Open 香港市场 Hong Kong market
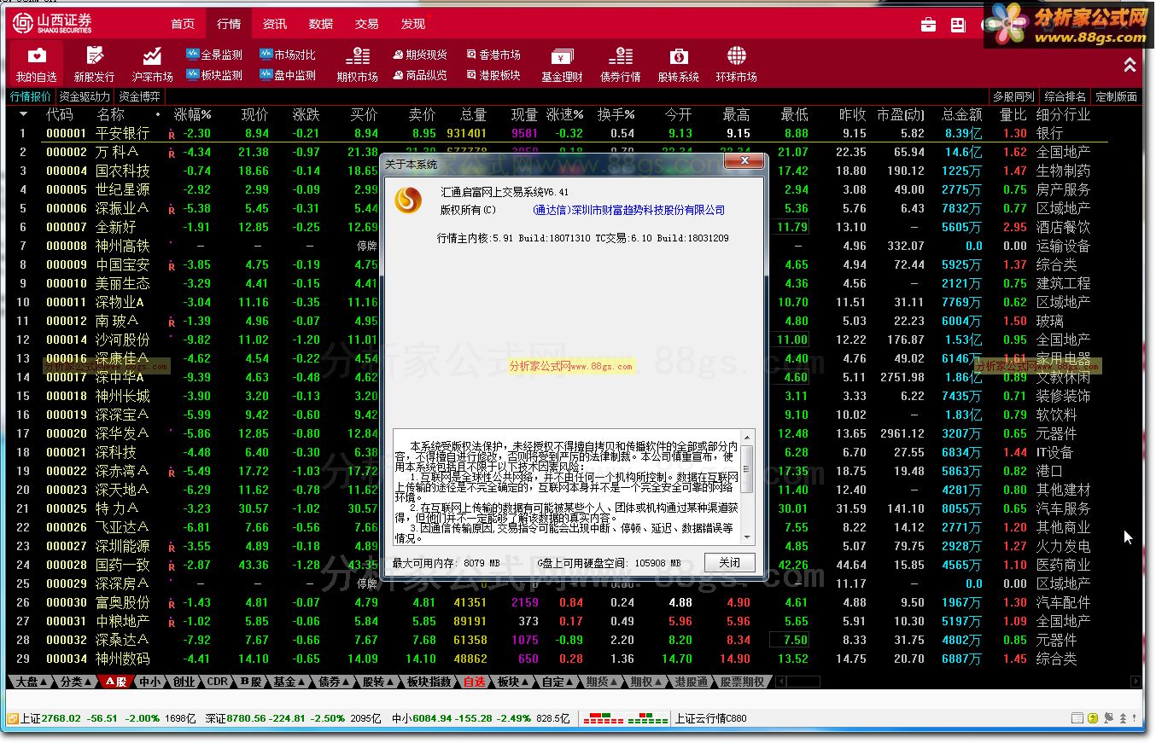This screenshot has width=1156, height=743. click(493, 55)
